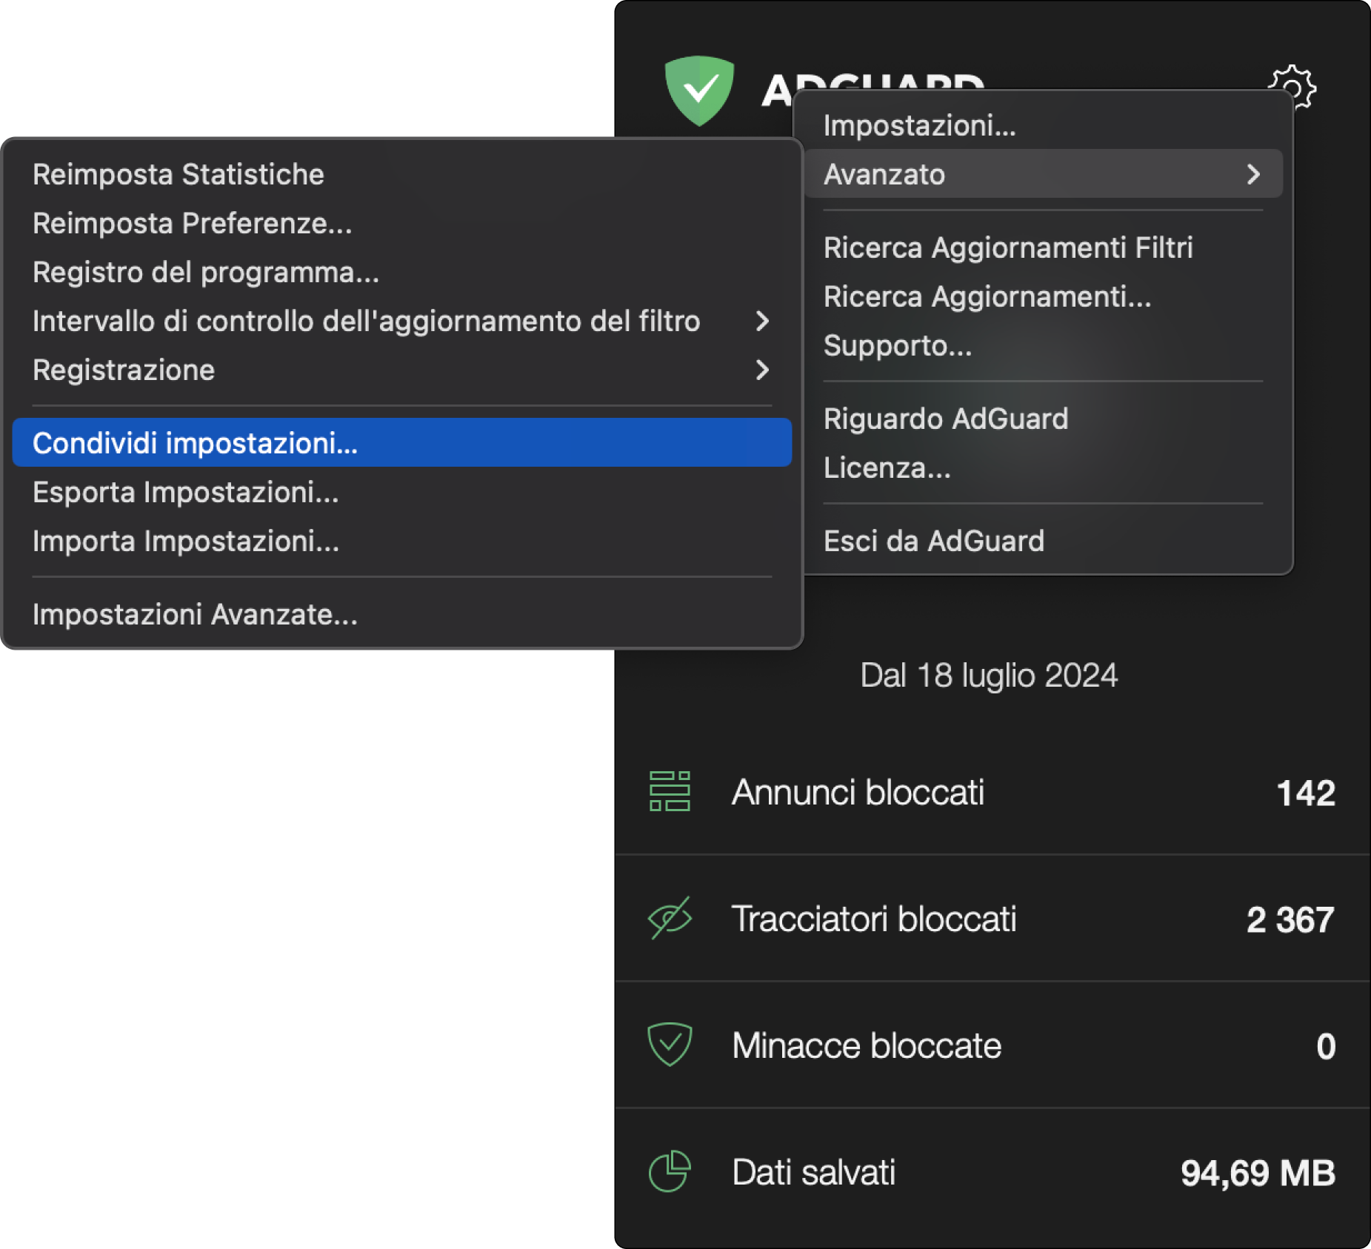Screen dimensions: 1371x1249
Task: Expand the Avanzato submenu arrow
Action: (x=1253, y=174)
